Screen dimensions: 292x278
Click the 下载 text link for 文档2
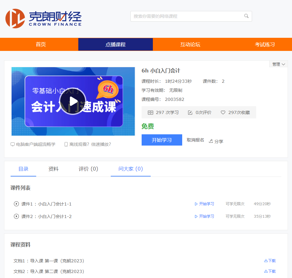click(x=272, y=271)
